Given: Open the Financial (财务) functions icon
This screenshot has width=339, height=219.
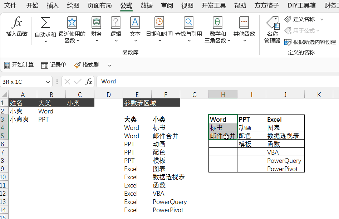Looking at the screenshot, I should (96, 23).
